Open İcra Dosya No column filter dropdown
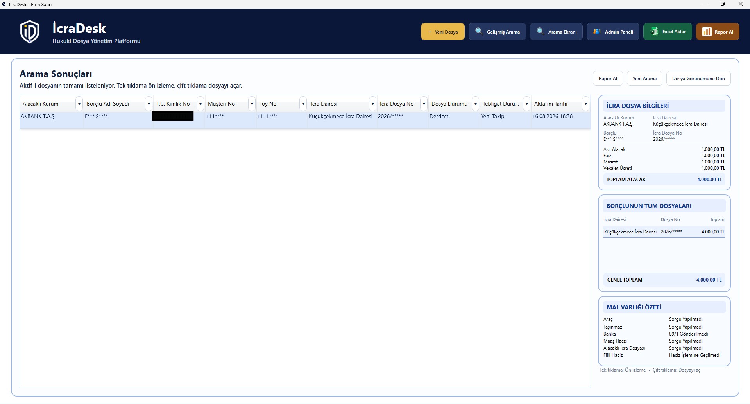 click(424, 104)
